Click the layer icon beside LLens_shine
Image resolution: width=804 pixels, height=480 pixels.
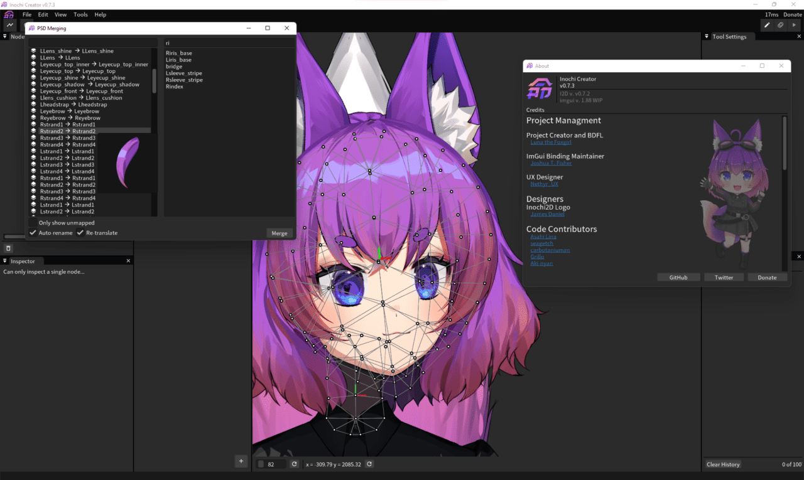tap(34, 51)
